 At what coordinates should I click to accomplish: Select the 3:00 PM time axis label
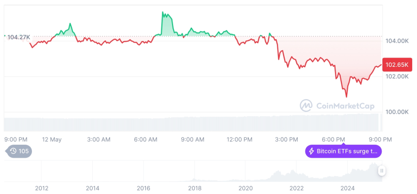287,139
